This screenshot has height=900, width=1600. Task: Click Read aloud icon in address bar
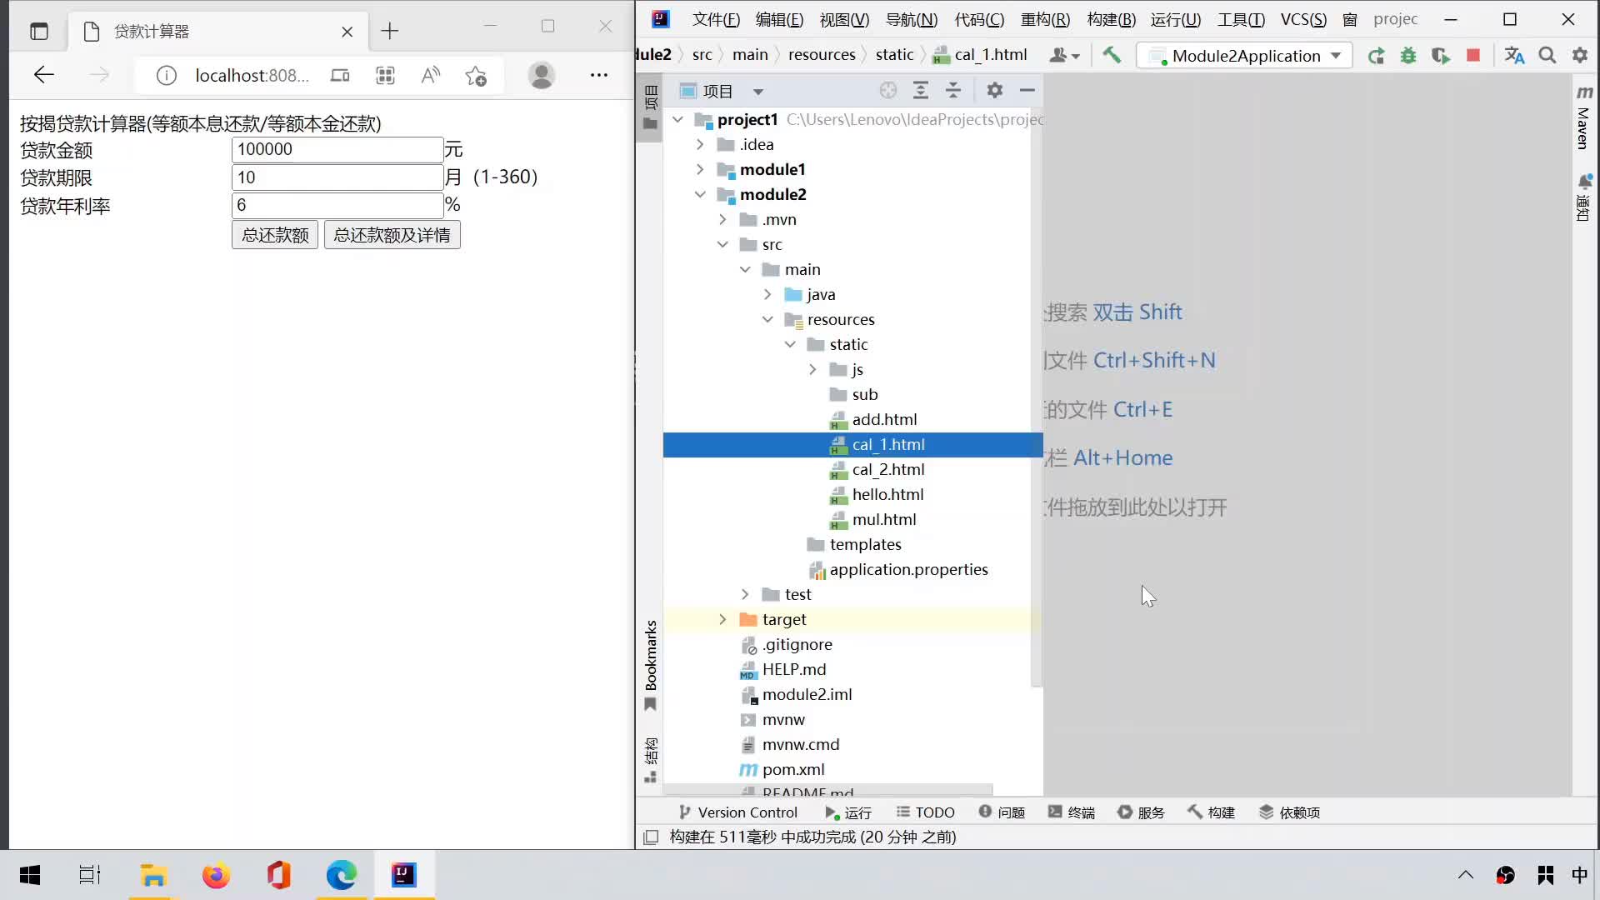tap(430, 76)
